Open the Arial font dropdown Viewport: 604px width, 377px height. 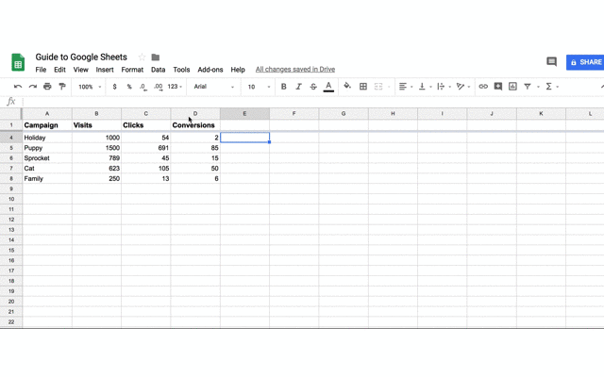click(x=214, y=87)
